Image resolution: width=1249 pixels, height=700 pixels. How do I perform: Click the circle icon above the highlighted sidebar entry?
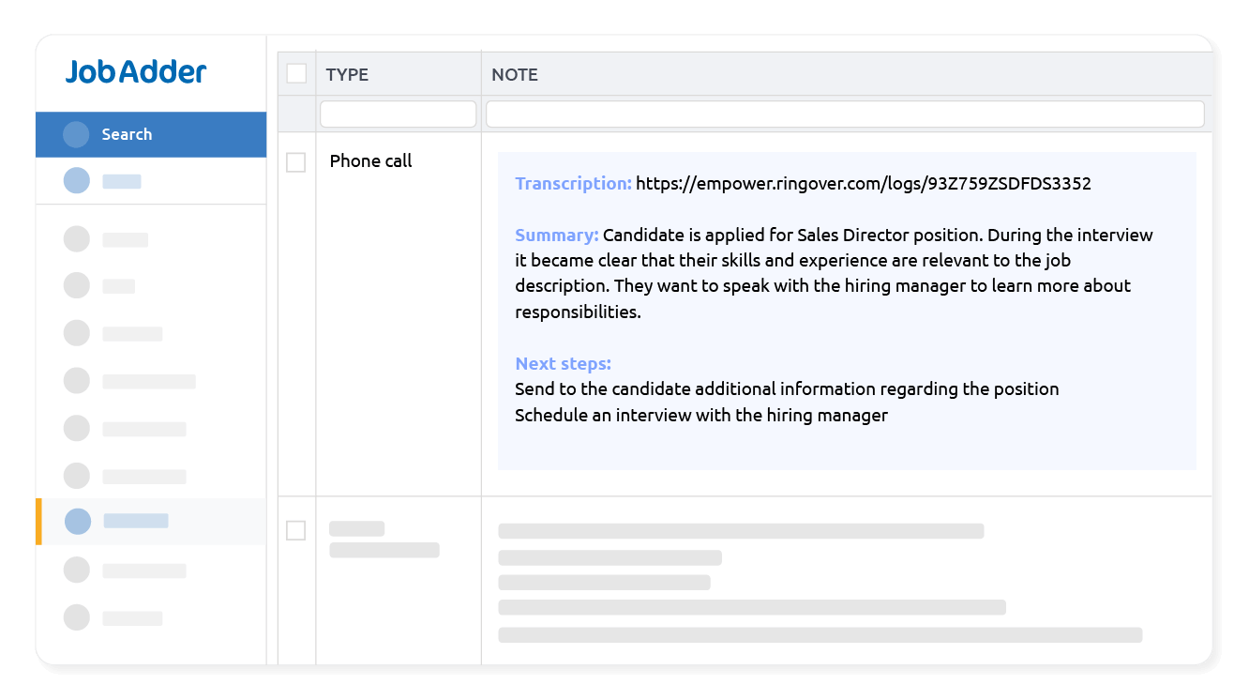tap(77, 476)
